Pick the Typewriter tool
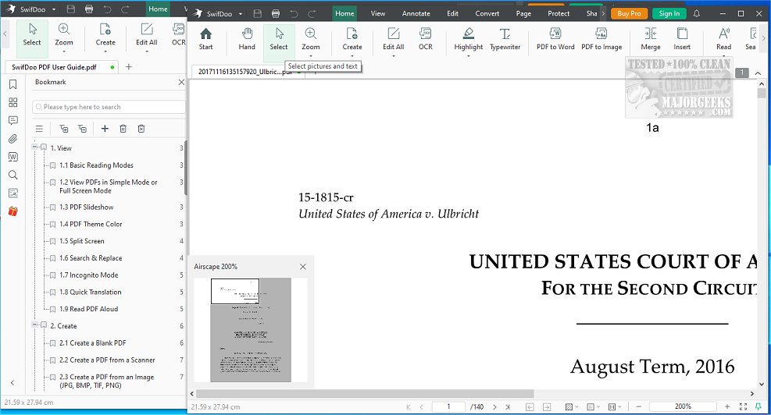The image size is (771, 415). (x=505, y=39)
